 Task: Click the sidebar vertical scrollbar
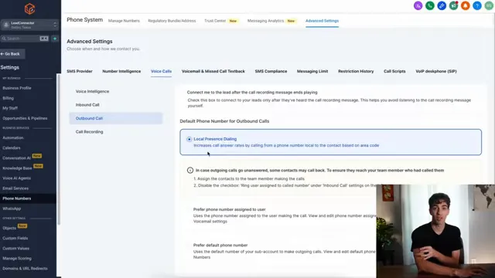coord(58,149)
